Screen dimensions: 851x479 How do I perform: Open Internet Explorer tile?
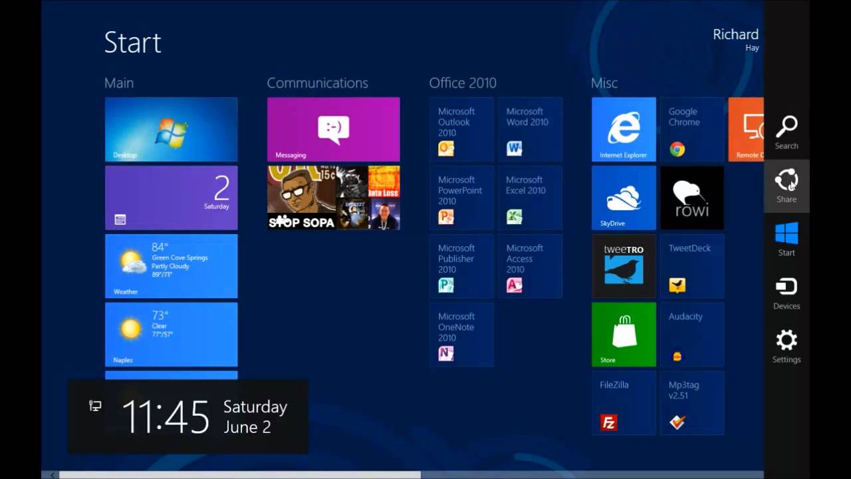pyautogui.click(x=624, y=129)
